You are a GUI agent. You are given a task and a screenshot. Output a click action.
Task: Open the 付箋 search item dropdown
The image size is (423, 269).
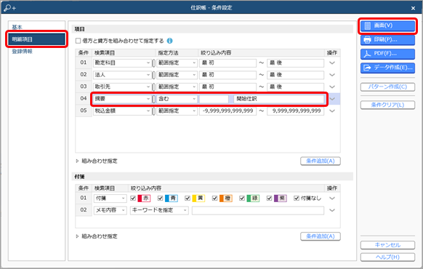click(110, 198)
